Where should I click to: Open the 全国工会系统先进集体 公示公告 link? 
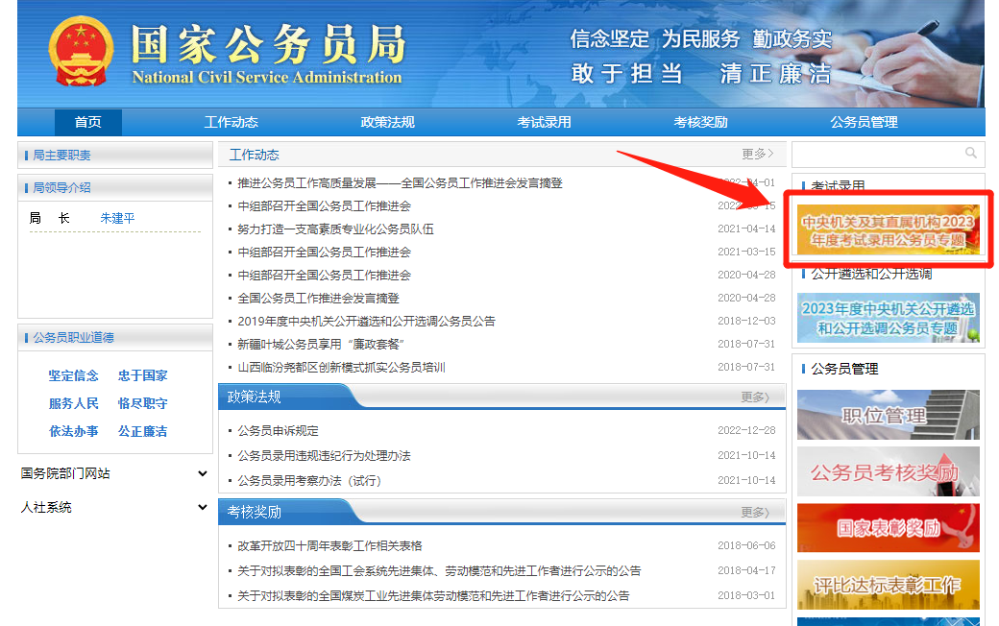point(440,570)
